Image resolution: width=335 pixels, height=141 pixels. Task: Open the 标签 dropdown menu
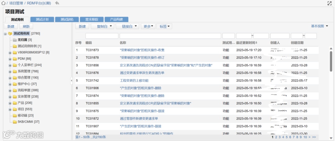tap(164, 26)
